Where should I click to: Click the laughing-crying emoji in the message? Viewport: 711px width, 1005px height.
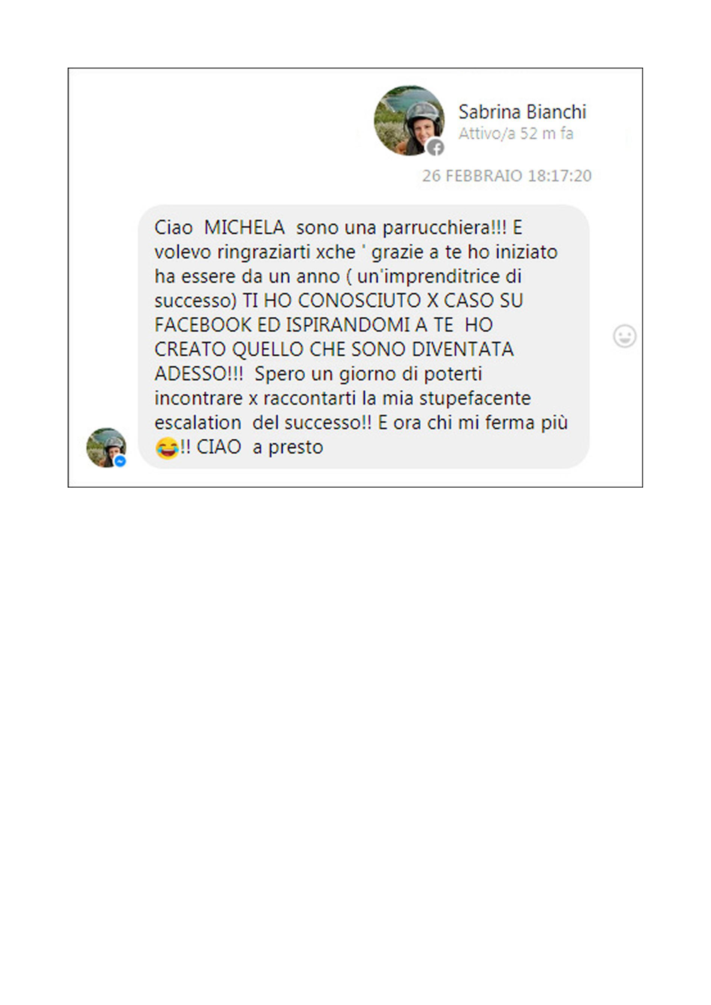coord(167,448)
